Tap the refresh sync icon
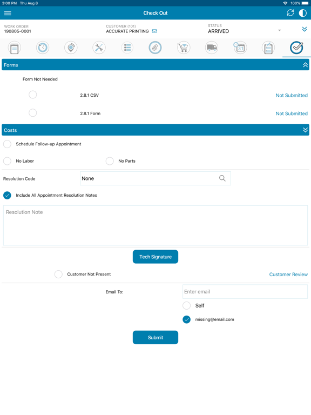The width and height of the screenshot is (311, 415). click(290, 13)
